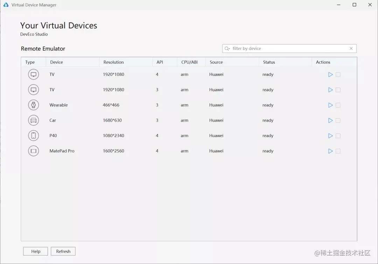Select the Wearable device name
The width and height of the screenshot is (378, 264).
pyautogui.click(x=58, y=105)
